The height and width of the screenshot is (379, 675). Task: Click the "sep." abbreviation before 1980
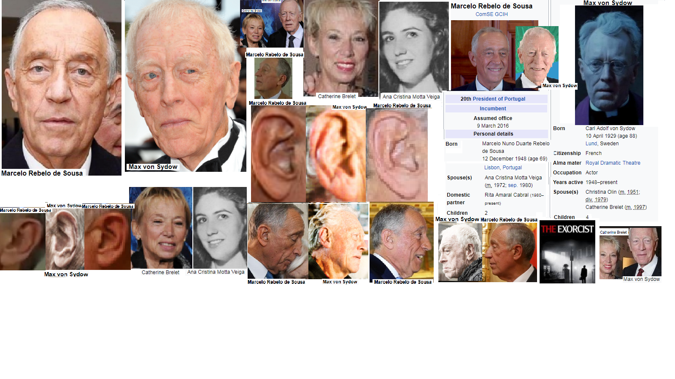(x=513, y=185)
